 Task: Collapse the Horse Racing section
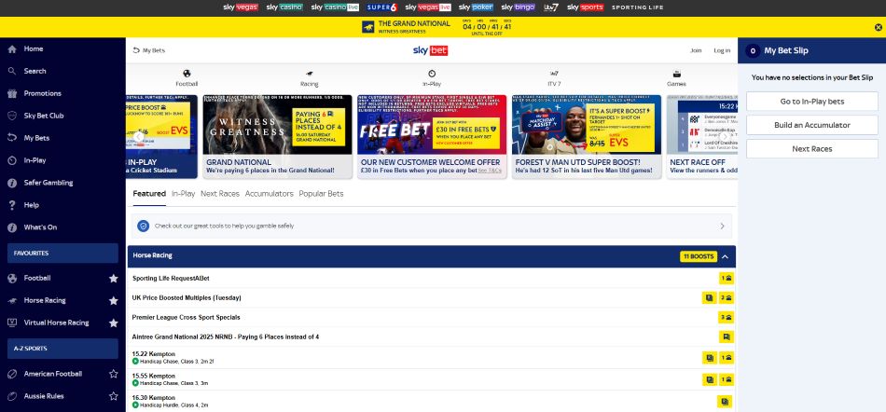(725, 256)
